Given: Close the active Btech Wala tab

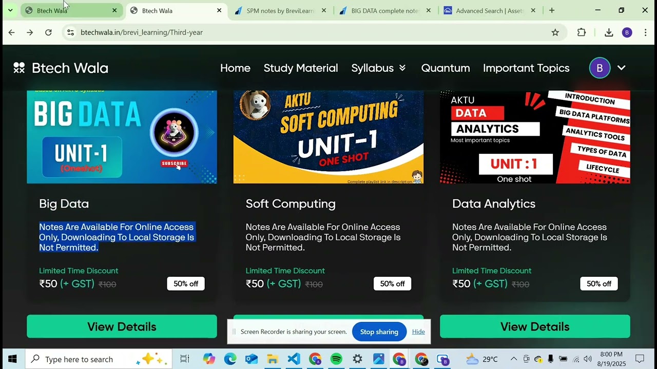Looking at the screenshot, I should 219,10.
